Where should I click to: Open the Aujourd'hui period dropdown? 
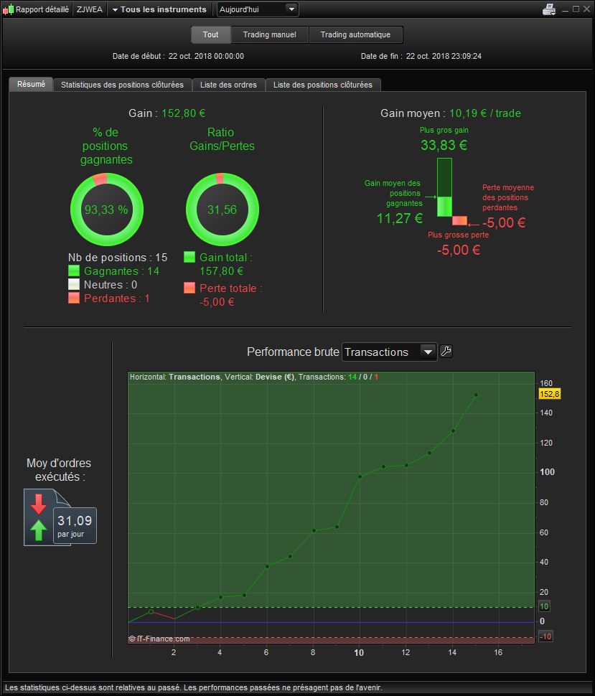[x=258, y=9]
